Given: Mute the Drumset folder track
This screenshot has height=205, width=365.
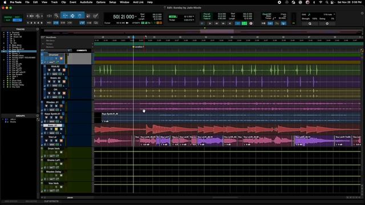Looking at the screenshot, I should pos(61,58).
